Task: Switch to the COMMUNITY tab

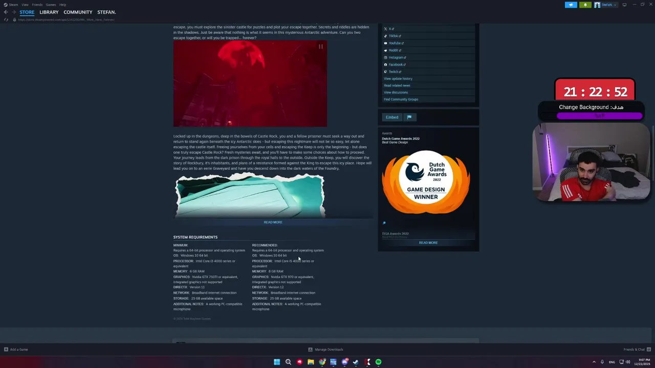Action: (78, 12)
